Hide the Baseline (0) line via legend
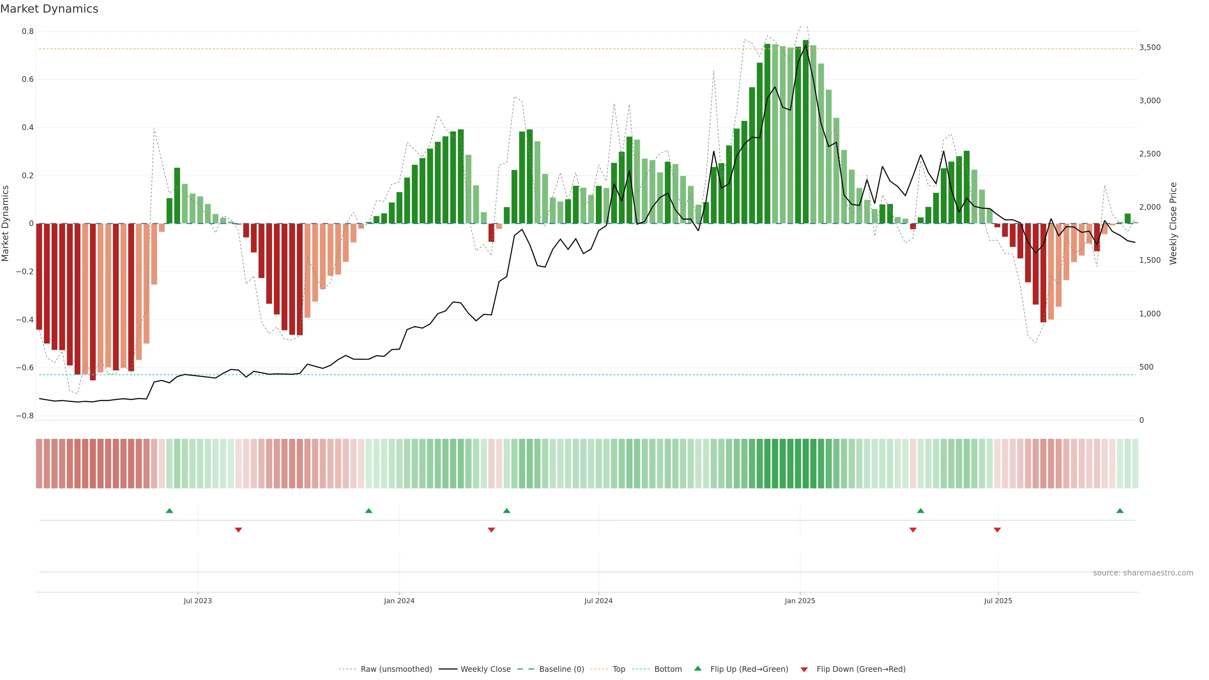Screen dimensions: 1209x680 (561, 669)
